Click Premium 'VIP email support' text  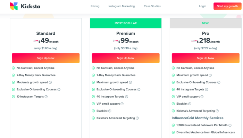pos(108,104)
